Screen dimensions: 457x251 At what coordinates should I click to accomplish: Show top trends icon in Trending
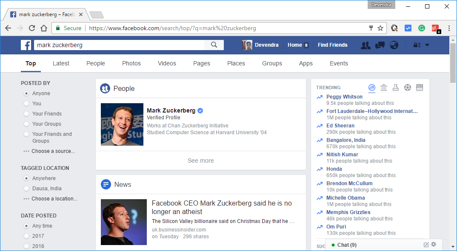372,87
